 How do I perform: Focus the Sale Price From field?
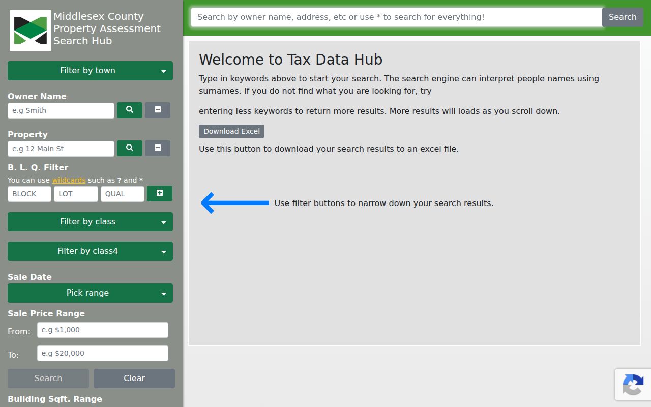[103, 330]
